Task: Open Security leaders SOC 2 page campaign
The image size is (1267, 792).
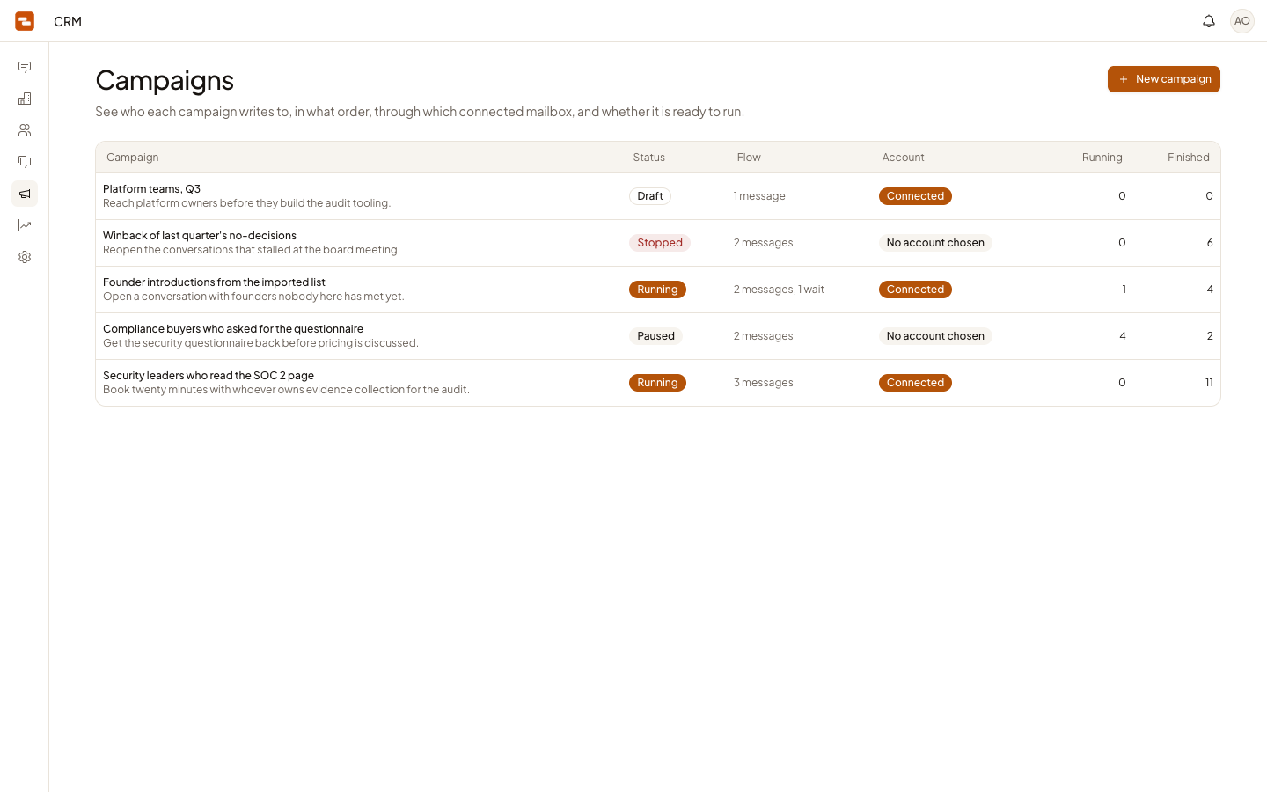Action: [x=657, y=383]
